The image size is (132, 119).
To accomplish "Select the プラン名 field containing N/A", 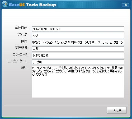I will pyautogui.click(x=78, y=36).
